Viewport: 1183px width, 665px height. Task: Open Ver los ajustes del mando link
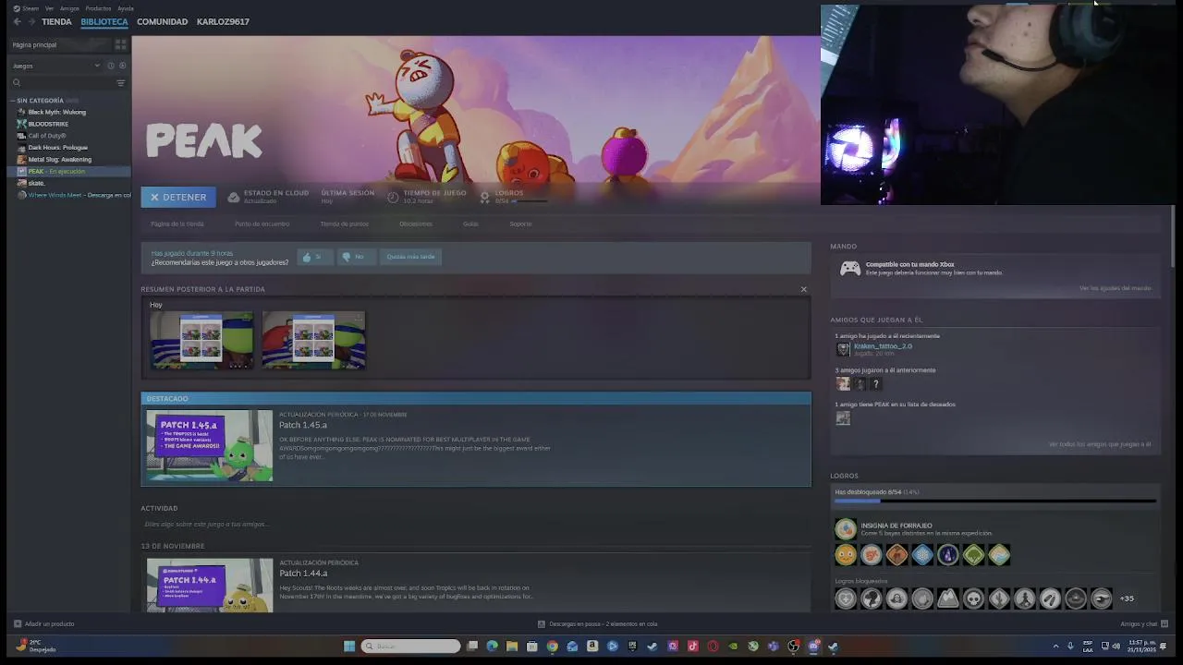pyautogui.click(x=1115, y=288)
